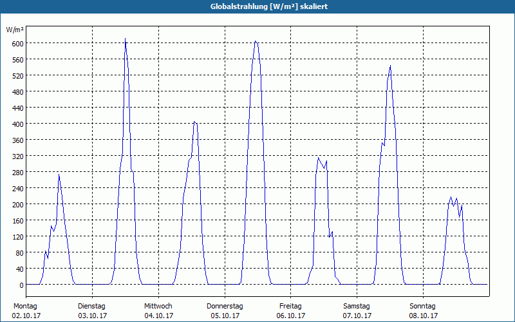Click the Mittwoch day label
The image size is (515, 322).
[158, 307]
